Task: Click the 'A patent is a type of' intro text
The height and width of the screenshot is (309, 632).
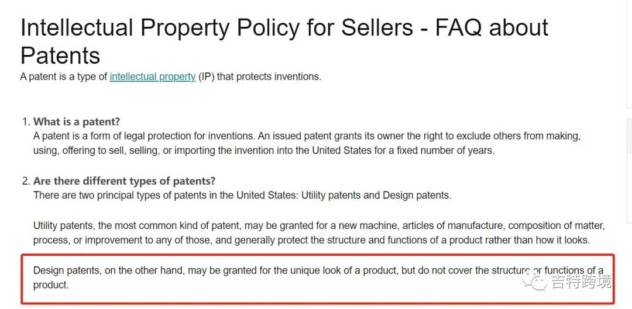Action: pyautogui.click(x=64, y=77)
